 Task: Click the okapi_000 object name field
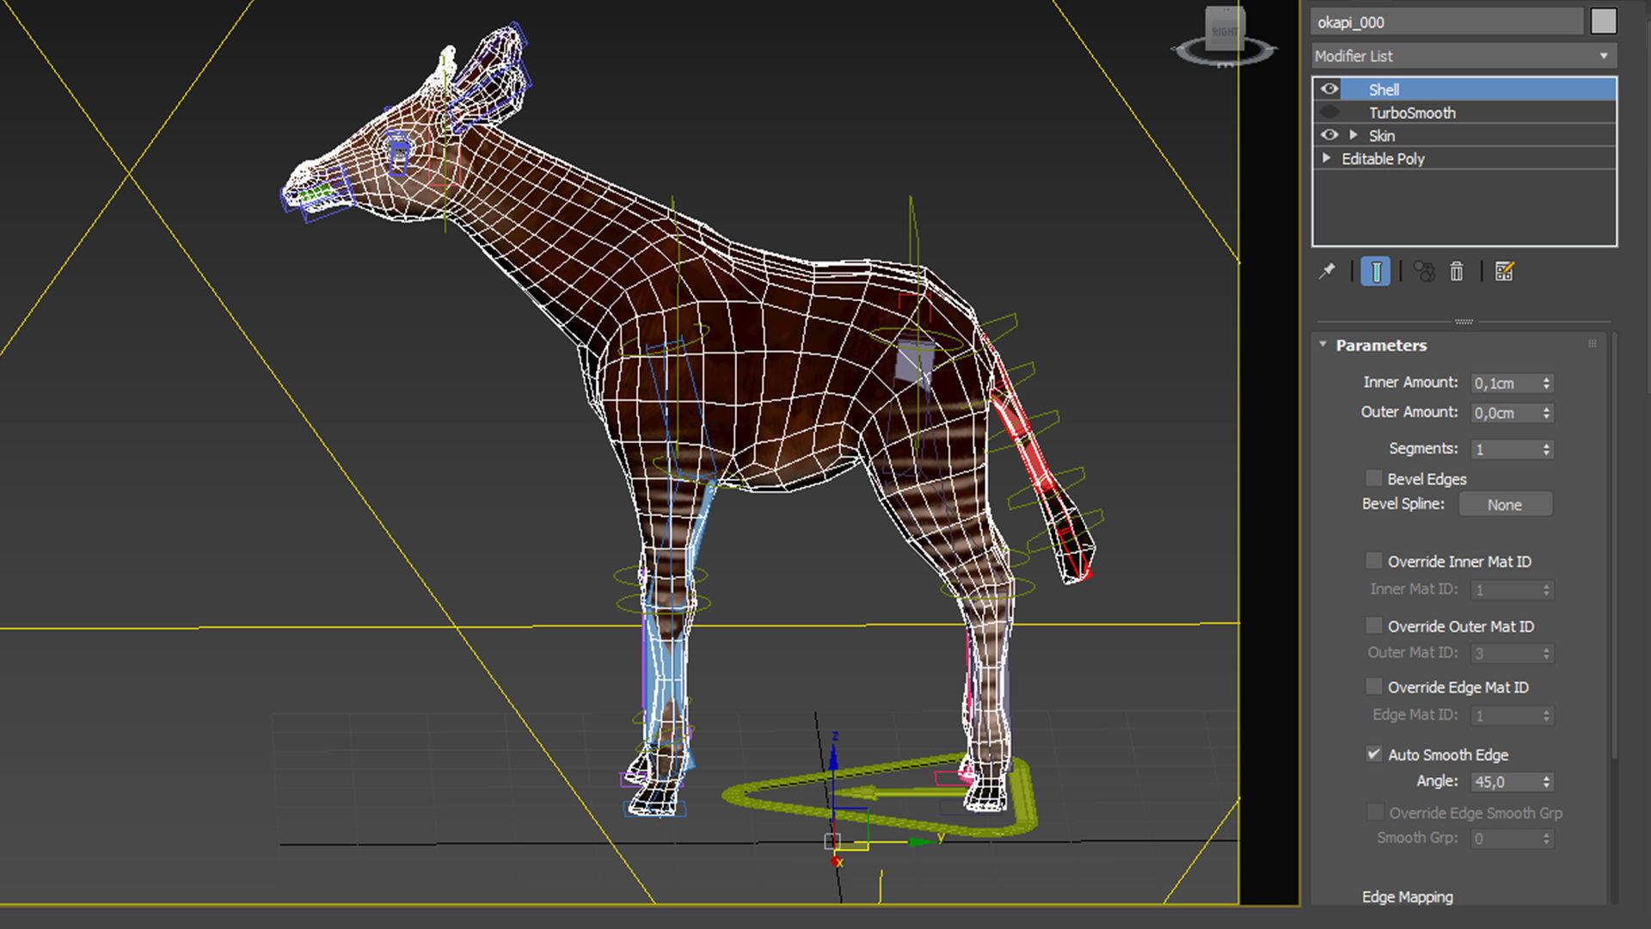tap(1446, 22)
